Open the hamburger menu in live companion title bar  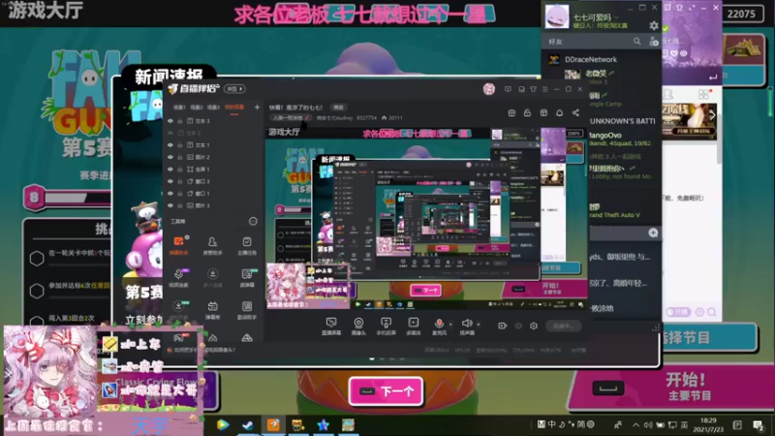[544, 89]
